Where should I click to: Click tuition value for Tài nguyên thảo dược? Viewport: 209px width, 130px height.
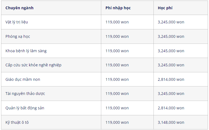click(x=171, y=94)
